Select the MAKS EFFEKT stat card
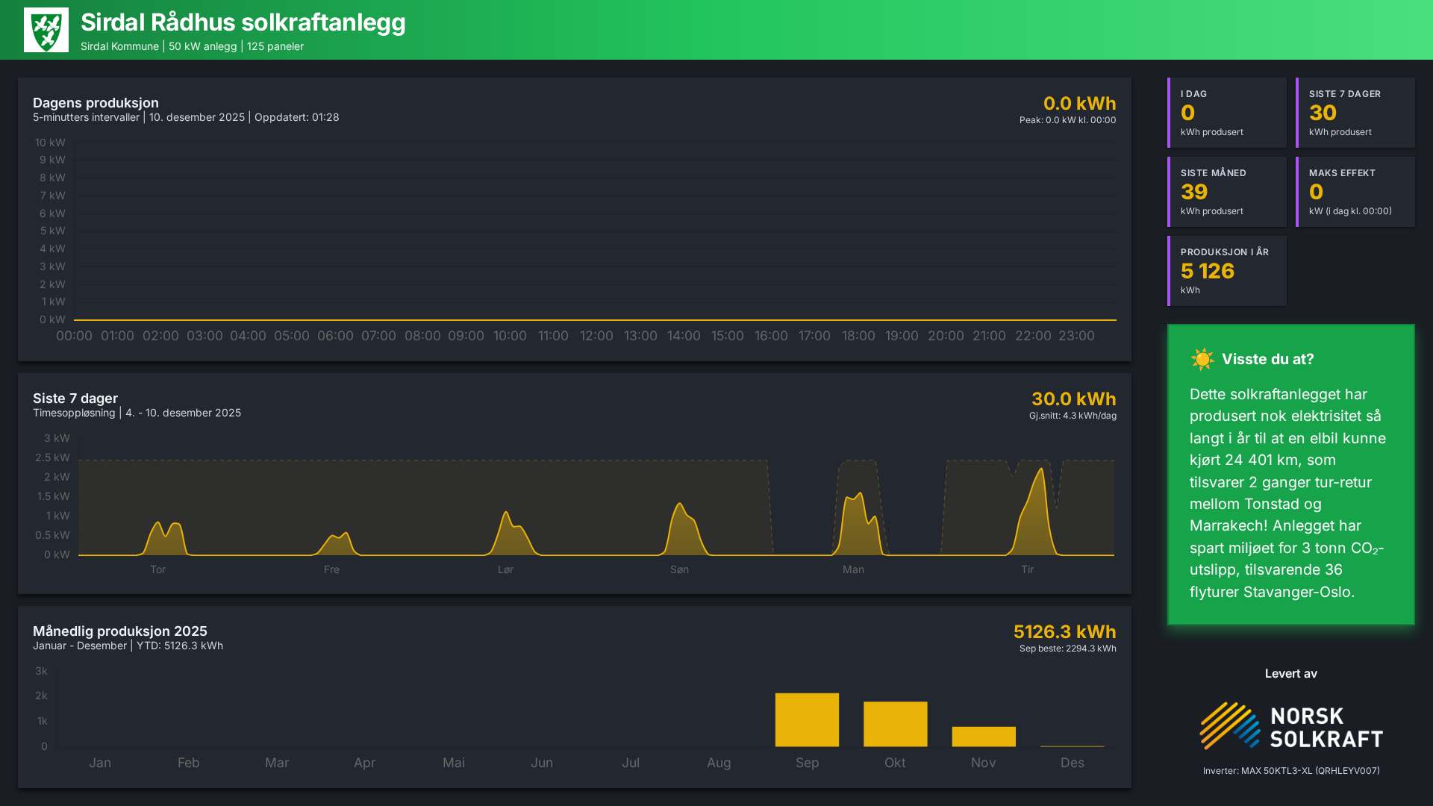 pyautogui.click(x=1355, y=191)
